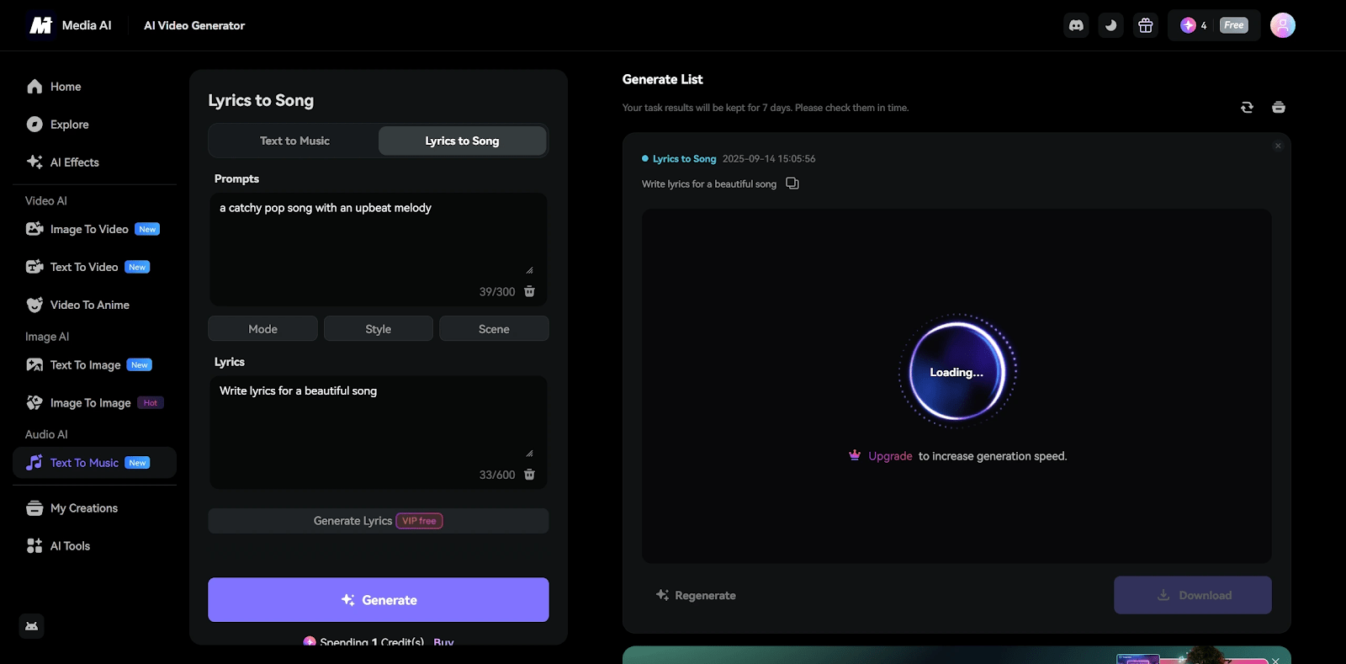The width and height of the screenshot is (1346, 664).
Task: Select the Lyrics to Song tab
Action: [462, 141]
